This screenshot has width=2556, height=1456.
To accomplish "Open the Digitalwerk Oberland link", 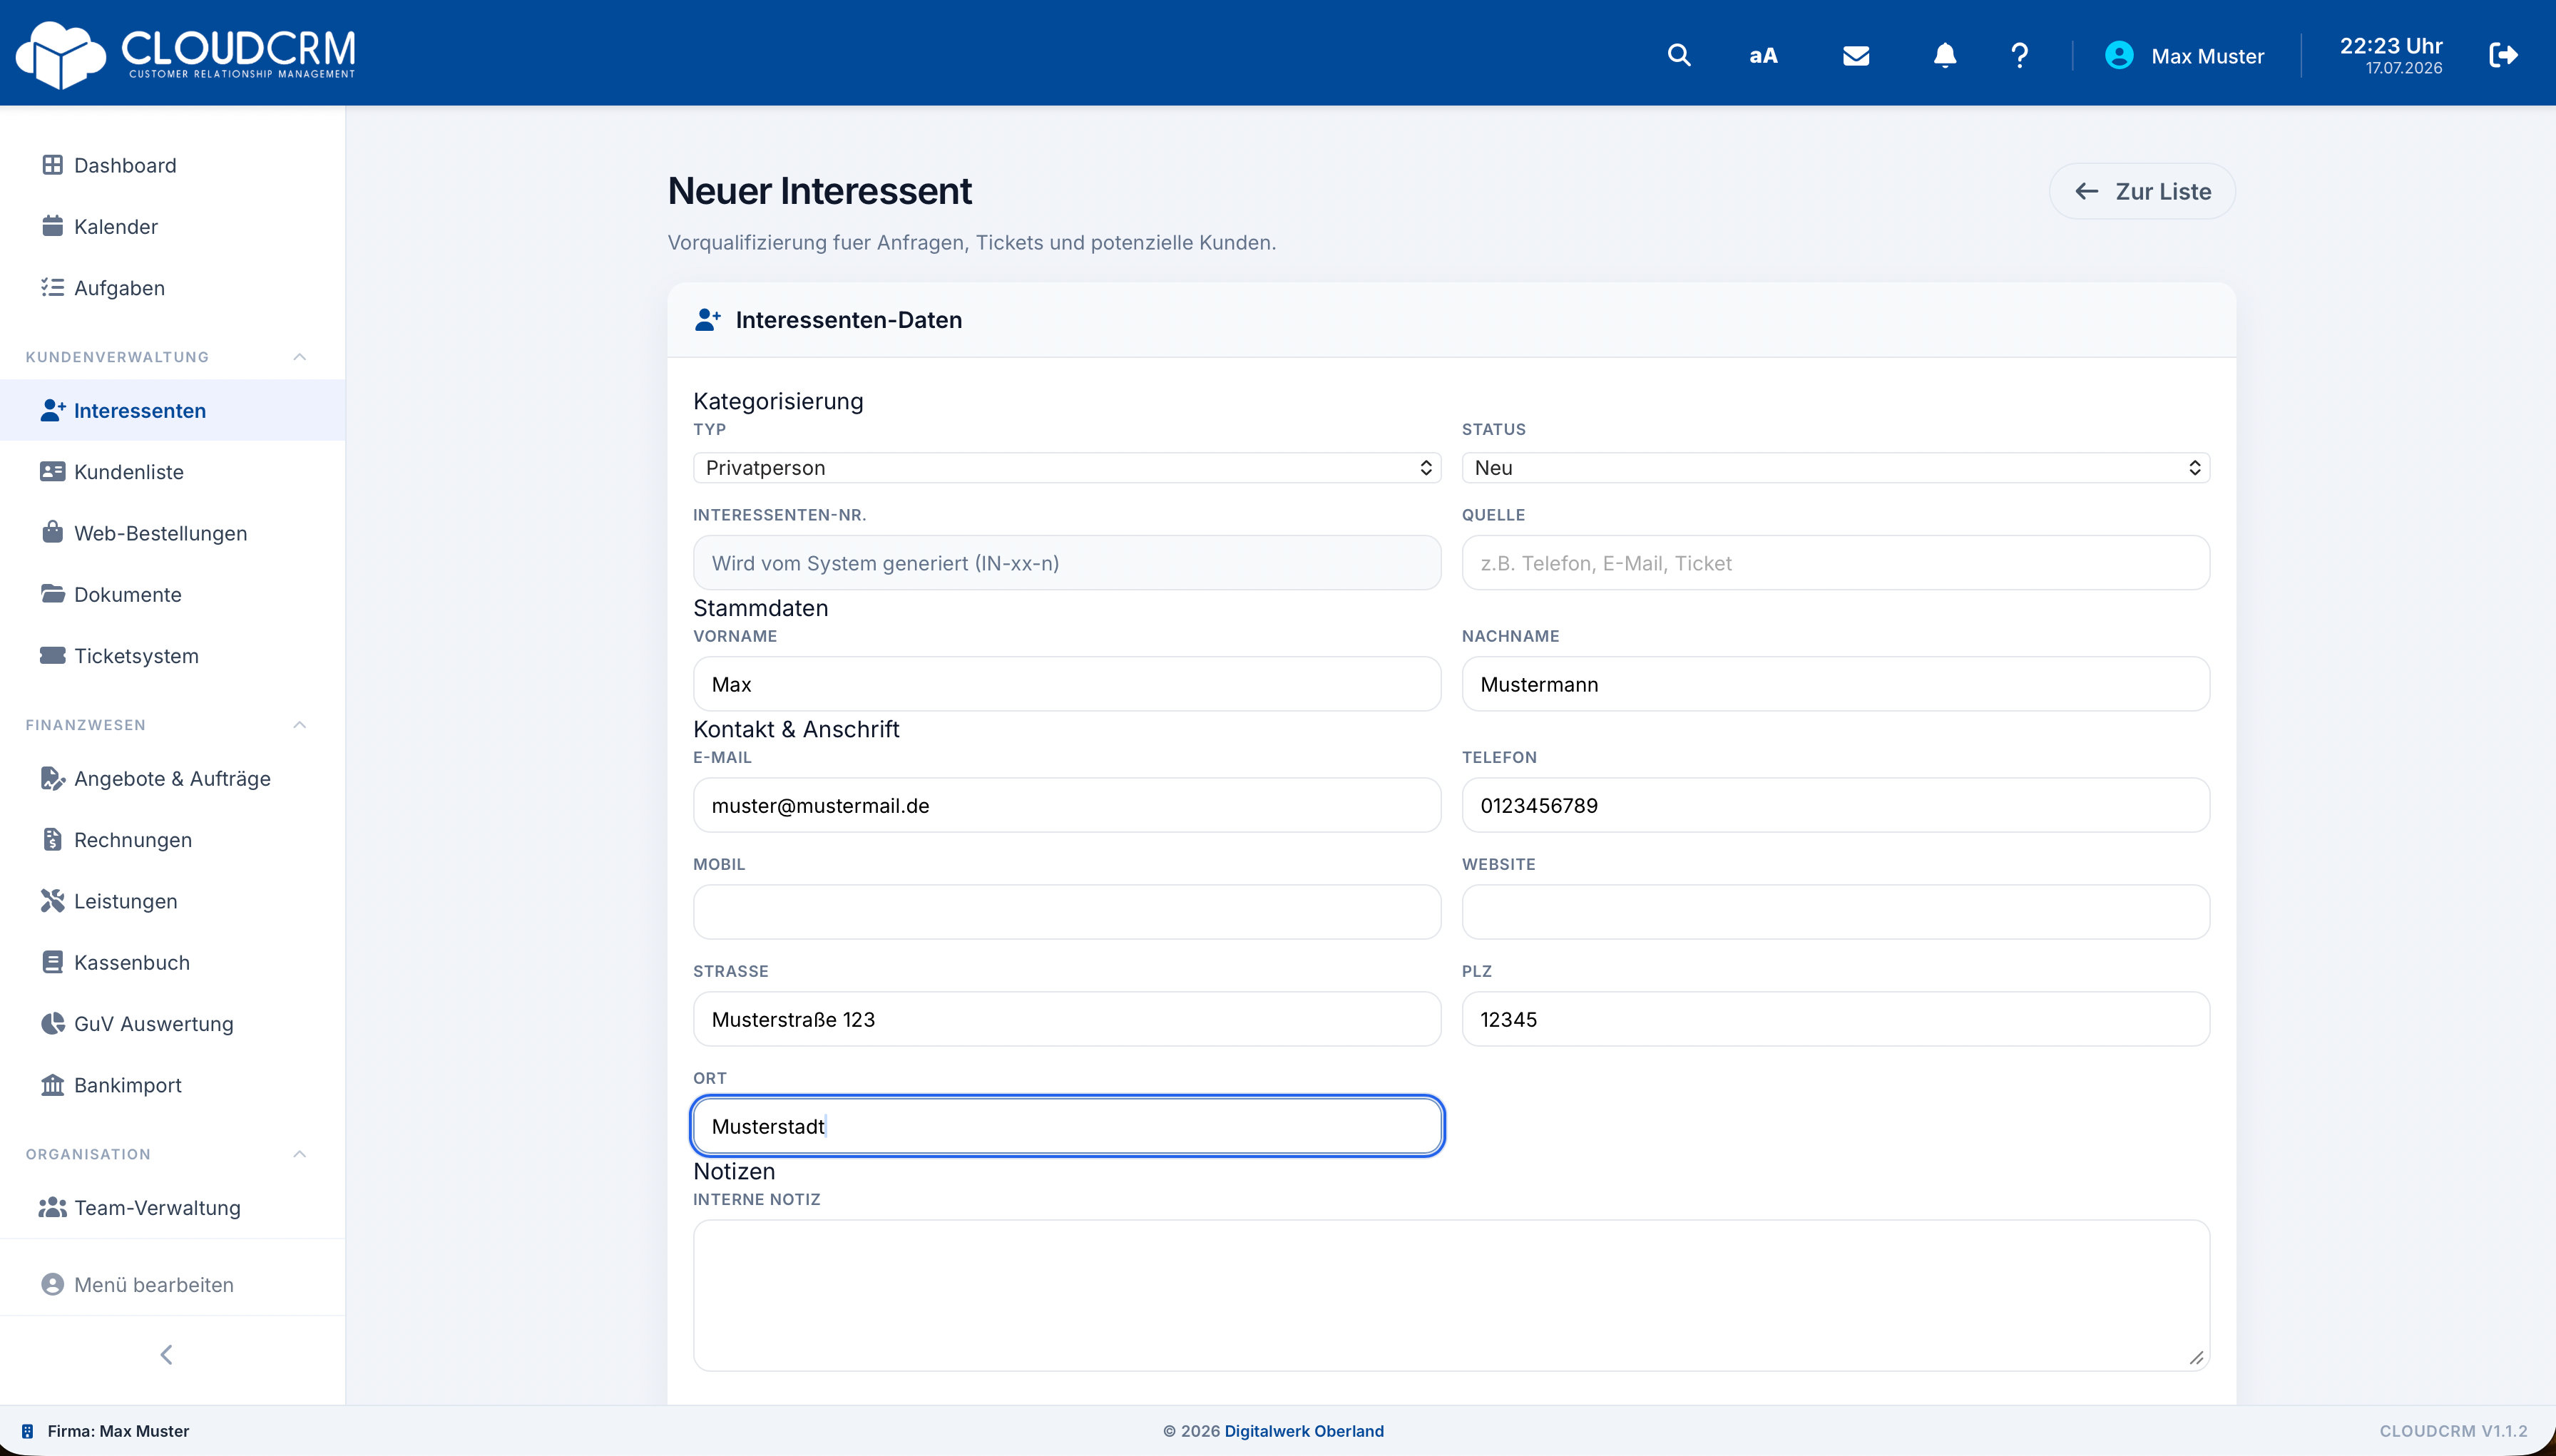I will (1303, 1430).
